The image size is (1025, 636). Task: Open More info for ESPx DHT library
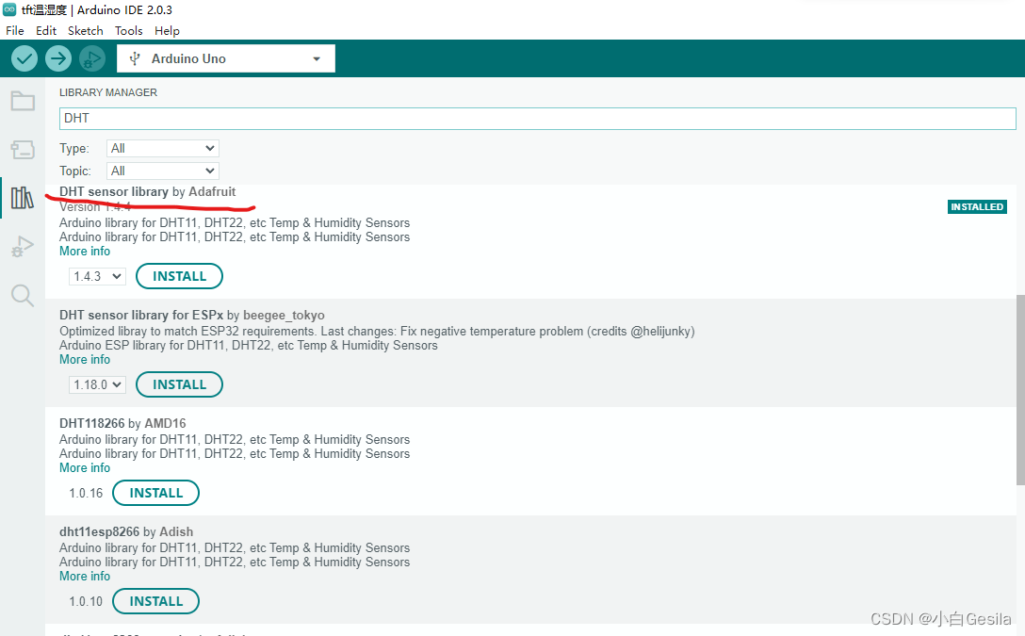tap(85, 360)
